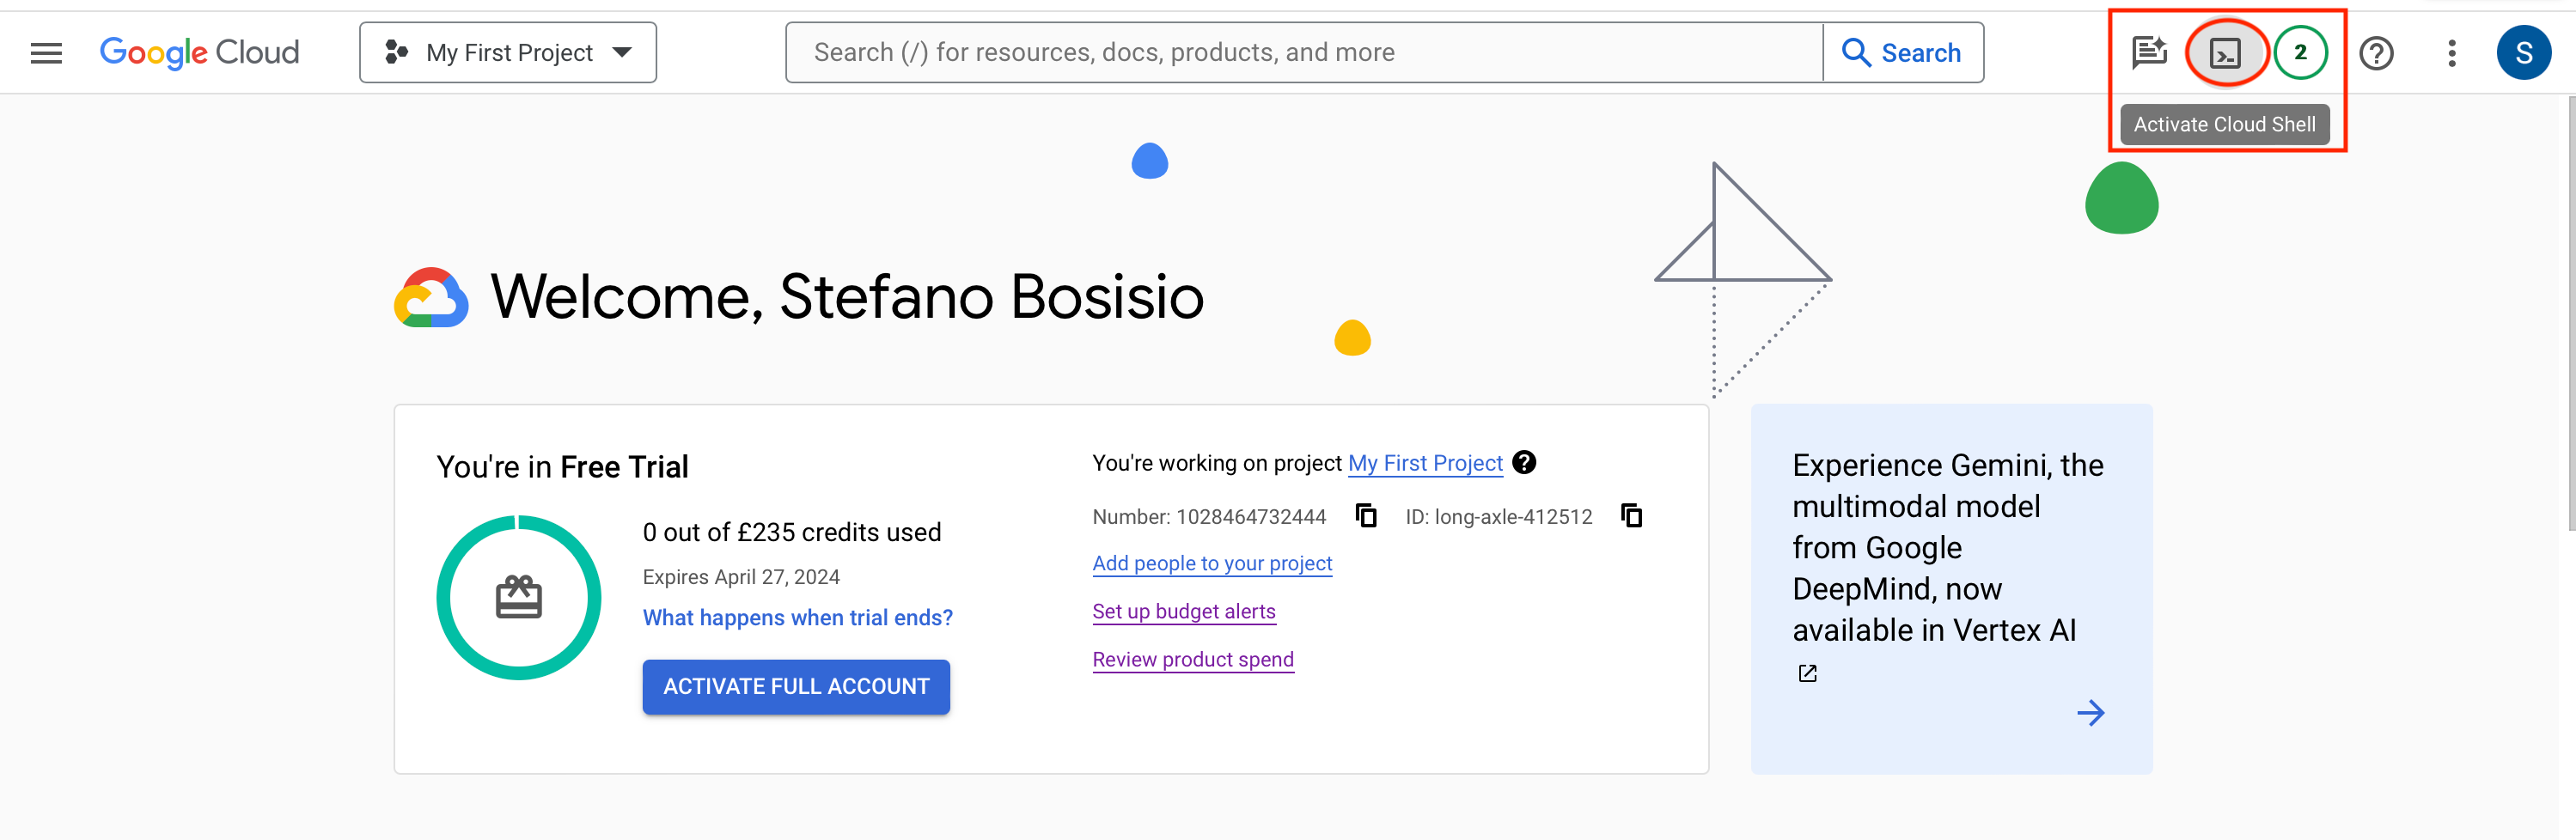Open notifications badge showing 2
This screenshot has width=2576, height=840.
coord(2301,53)
